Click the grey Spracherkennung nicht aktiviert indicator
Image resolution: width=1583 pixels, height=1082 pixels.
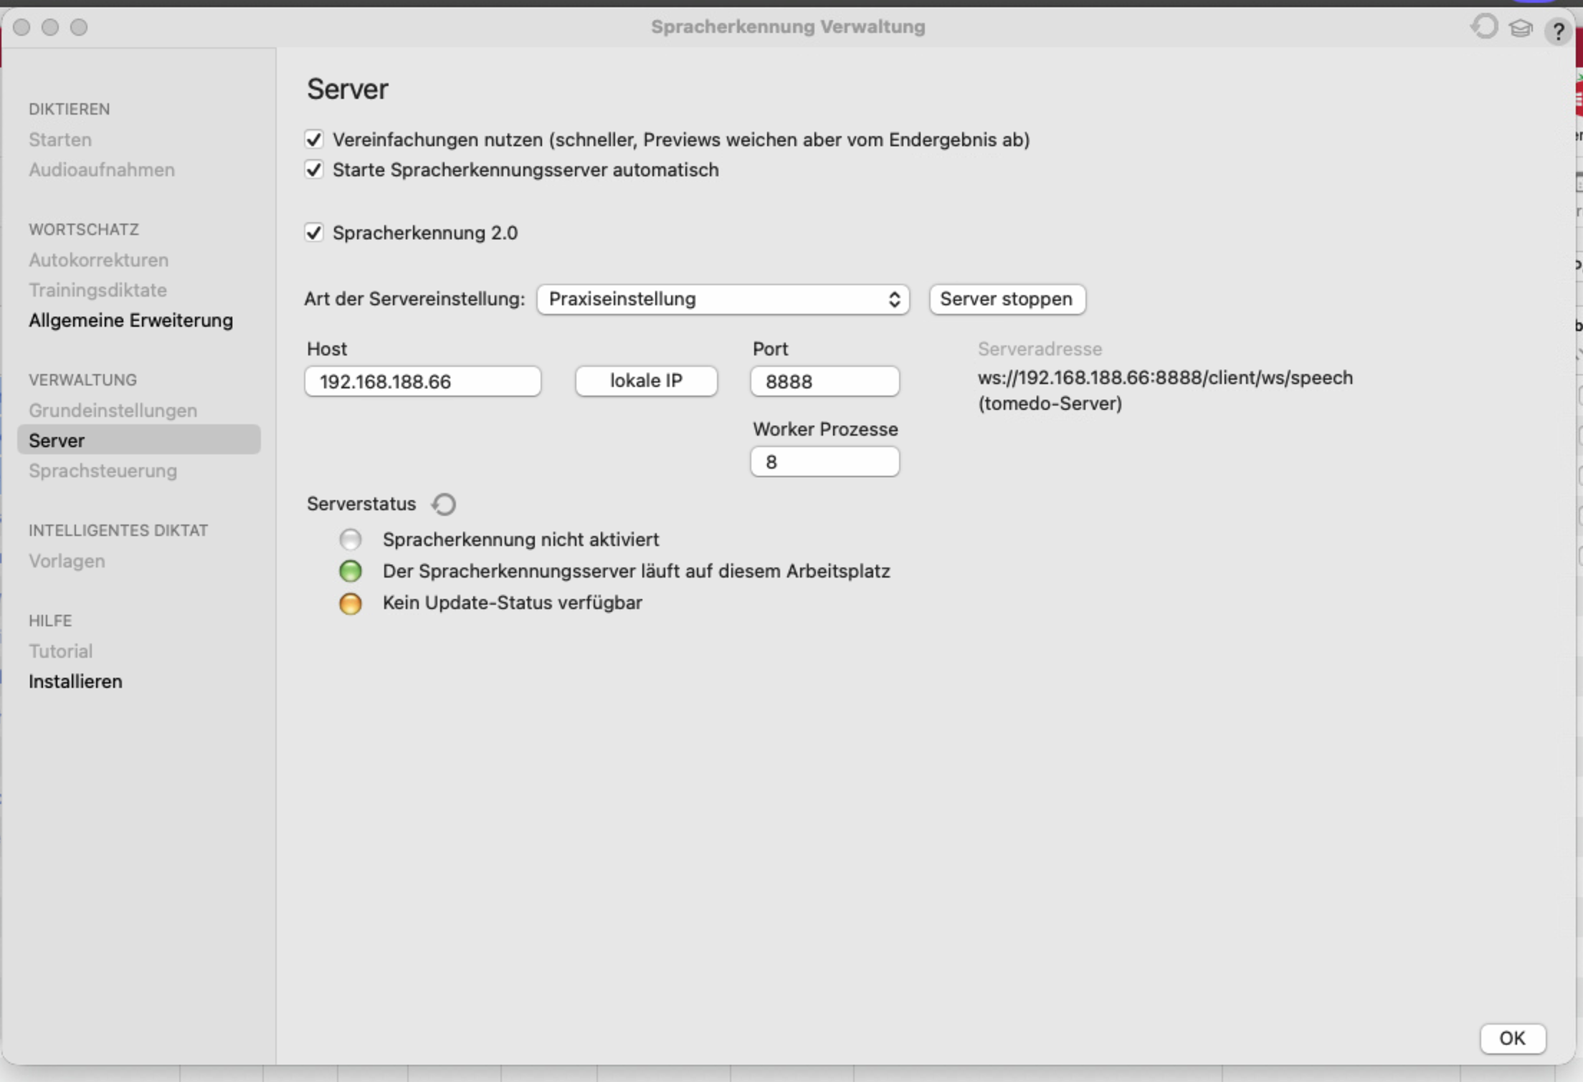[351, 539]
